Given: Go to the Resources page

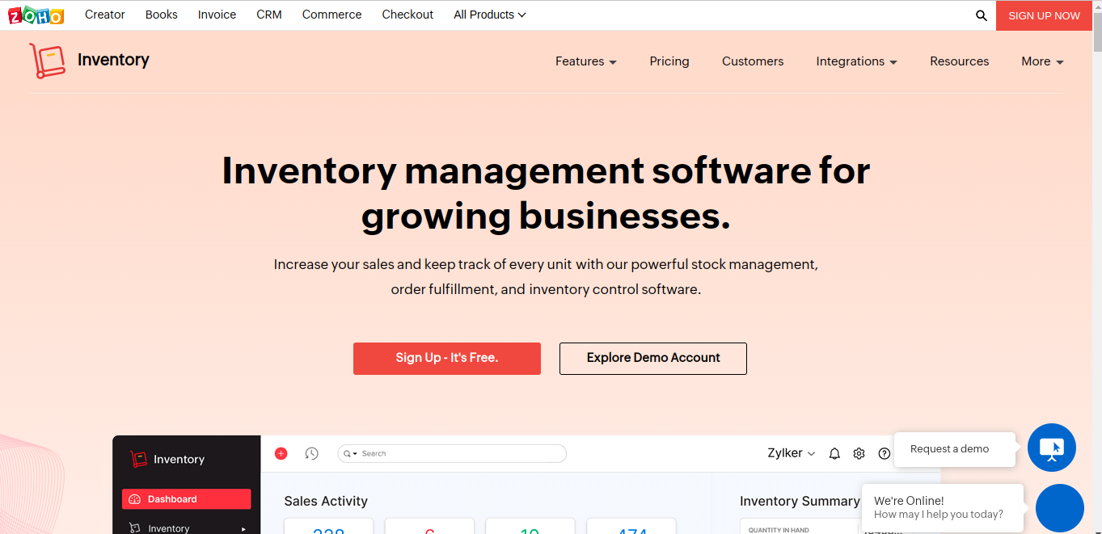Looking at the screenshot, I should coord(960,61).
